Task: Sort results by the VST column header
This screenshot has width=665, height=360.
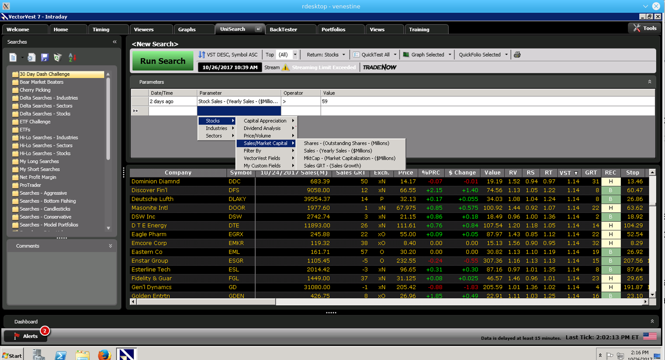Action: click(568, 173)
